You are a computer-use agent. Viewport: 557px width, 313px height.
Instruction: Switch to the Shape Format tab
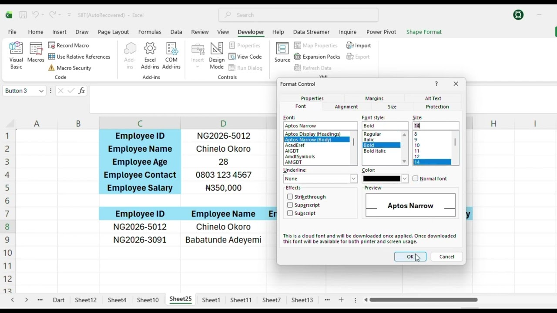click(424, 32)
